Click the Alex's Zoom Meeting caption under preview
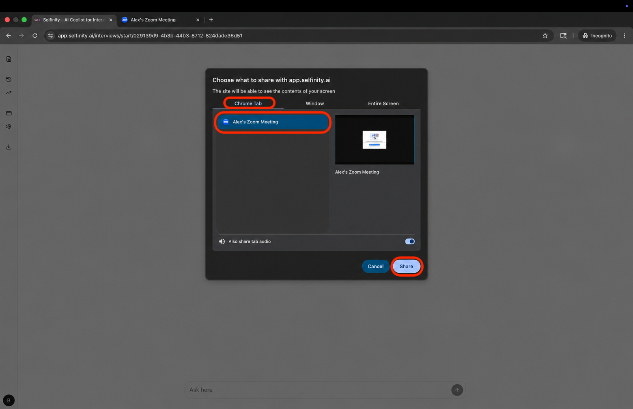This screenshot has height=409, width=633. tap(357, 172)
